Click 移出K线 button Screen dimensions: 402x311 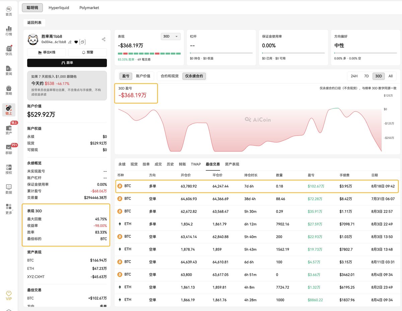pos(47,52)
